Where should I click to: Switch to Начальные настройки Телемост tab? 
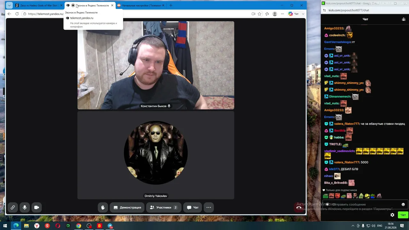141,5
